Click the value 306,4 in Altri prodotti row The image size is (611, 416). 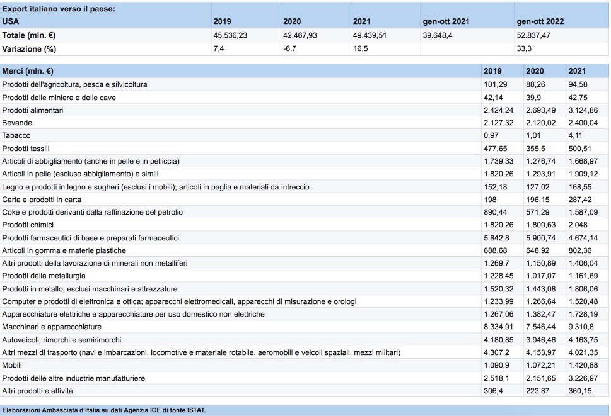point(493,391)
